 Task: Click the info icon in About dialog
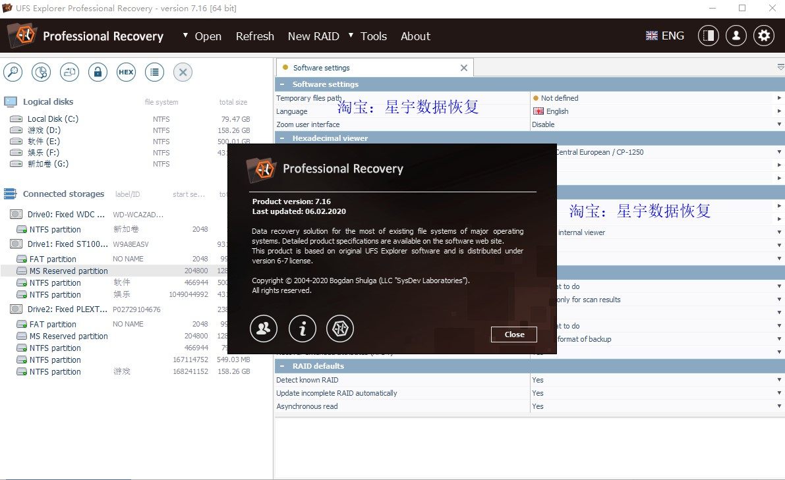(x=303, y=329)
